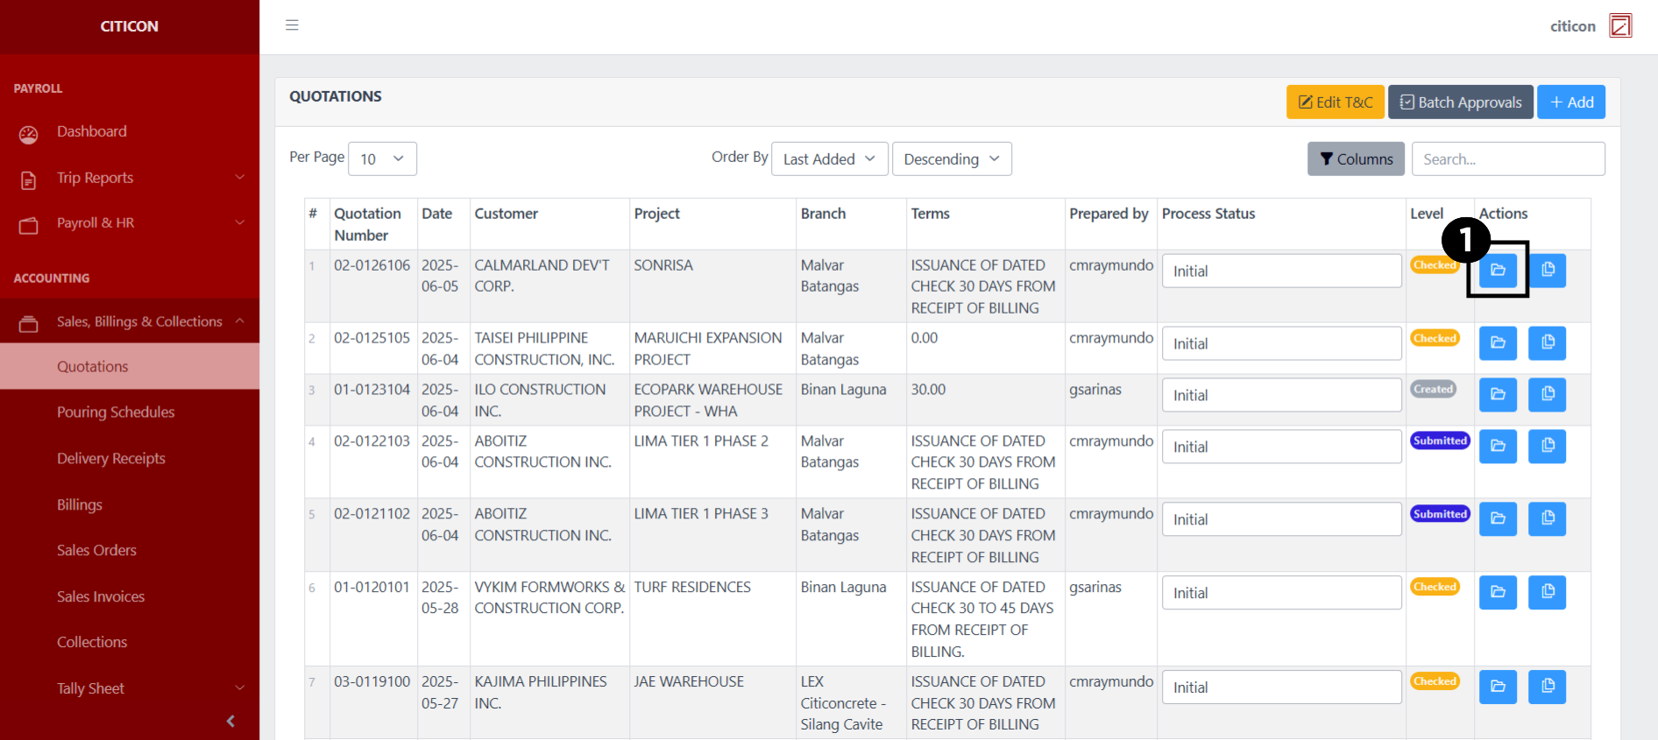Click copy icon for quotation 02-0126106
The width and height of the screenshot is (1658, 740).
pyautogui.click(x=1547, y=270)
